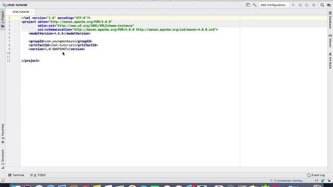Toggle tool window bars status icon

click(x=3, y=180)
